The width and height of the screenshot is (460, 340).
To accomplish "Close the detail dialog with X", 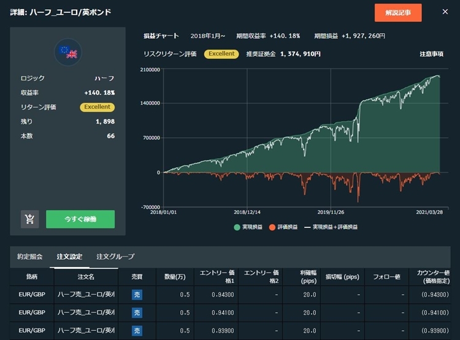I will point(445,12).
